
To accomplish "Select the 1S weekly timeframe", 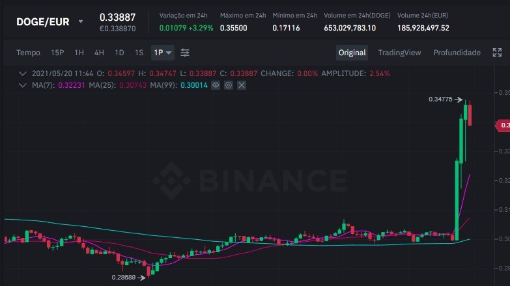I will tap(139, 53).
